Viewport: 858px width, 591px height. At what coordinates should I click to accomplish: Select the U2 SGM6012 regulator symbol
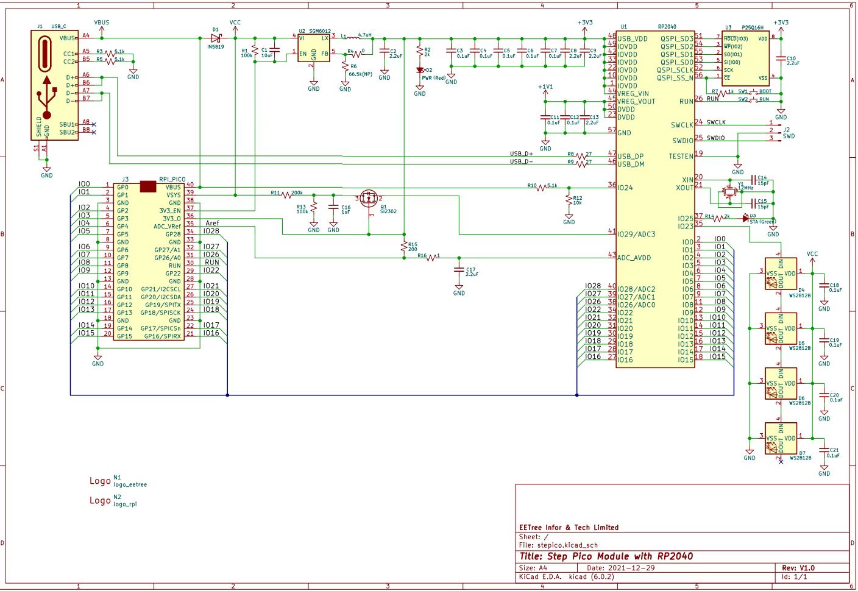pos(313,48)
